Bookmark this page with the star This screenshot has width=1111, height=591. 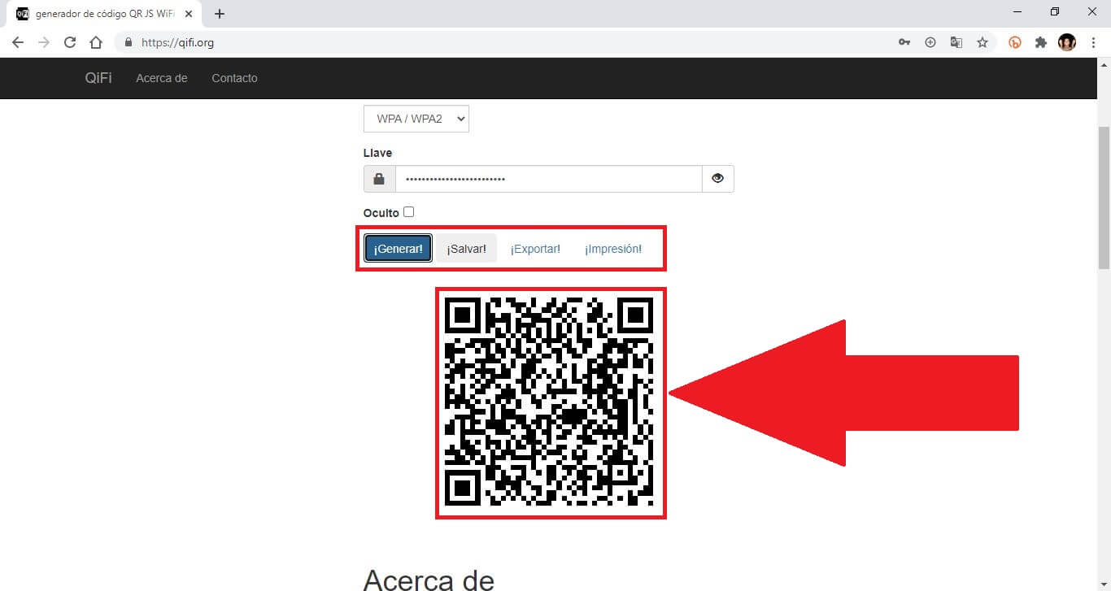tap(982, 42)
